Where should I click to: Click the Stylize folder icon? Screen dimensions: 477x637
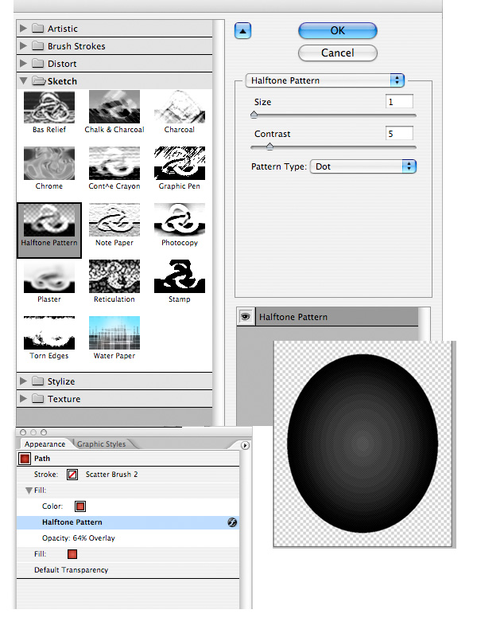(37, 381)
